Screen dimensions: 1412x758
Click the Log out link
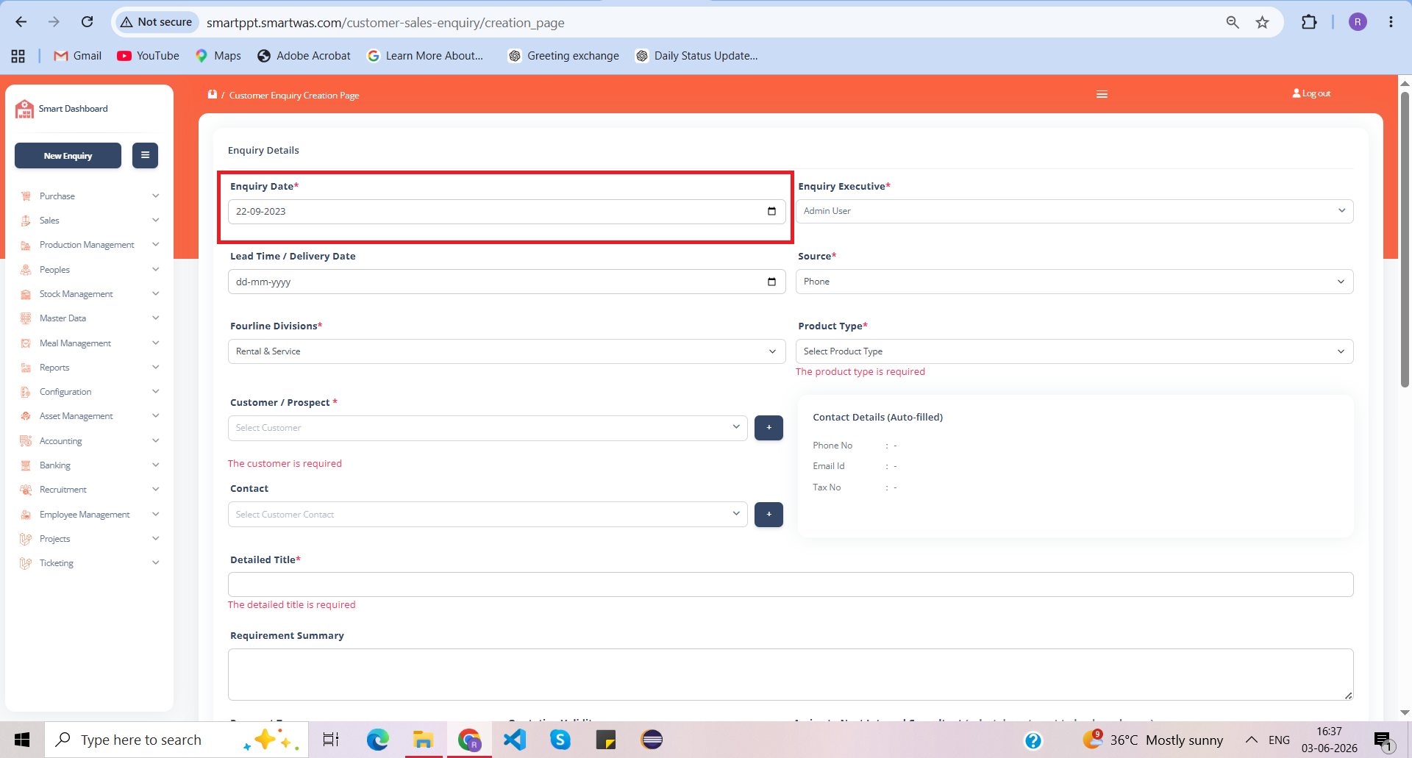(x=1311, y=93)
